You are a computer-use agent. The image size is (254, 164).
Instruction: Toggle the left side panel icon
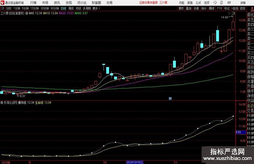[2, 8]
